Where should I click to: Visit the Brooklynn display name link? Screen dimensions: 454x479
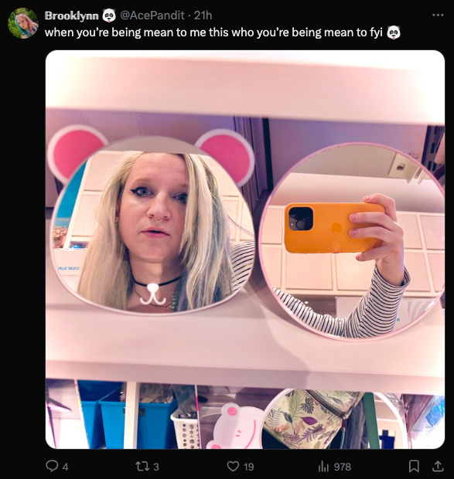pos(71,15)
